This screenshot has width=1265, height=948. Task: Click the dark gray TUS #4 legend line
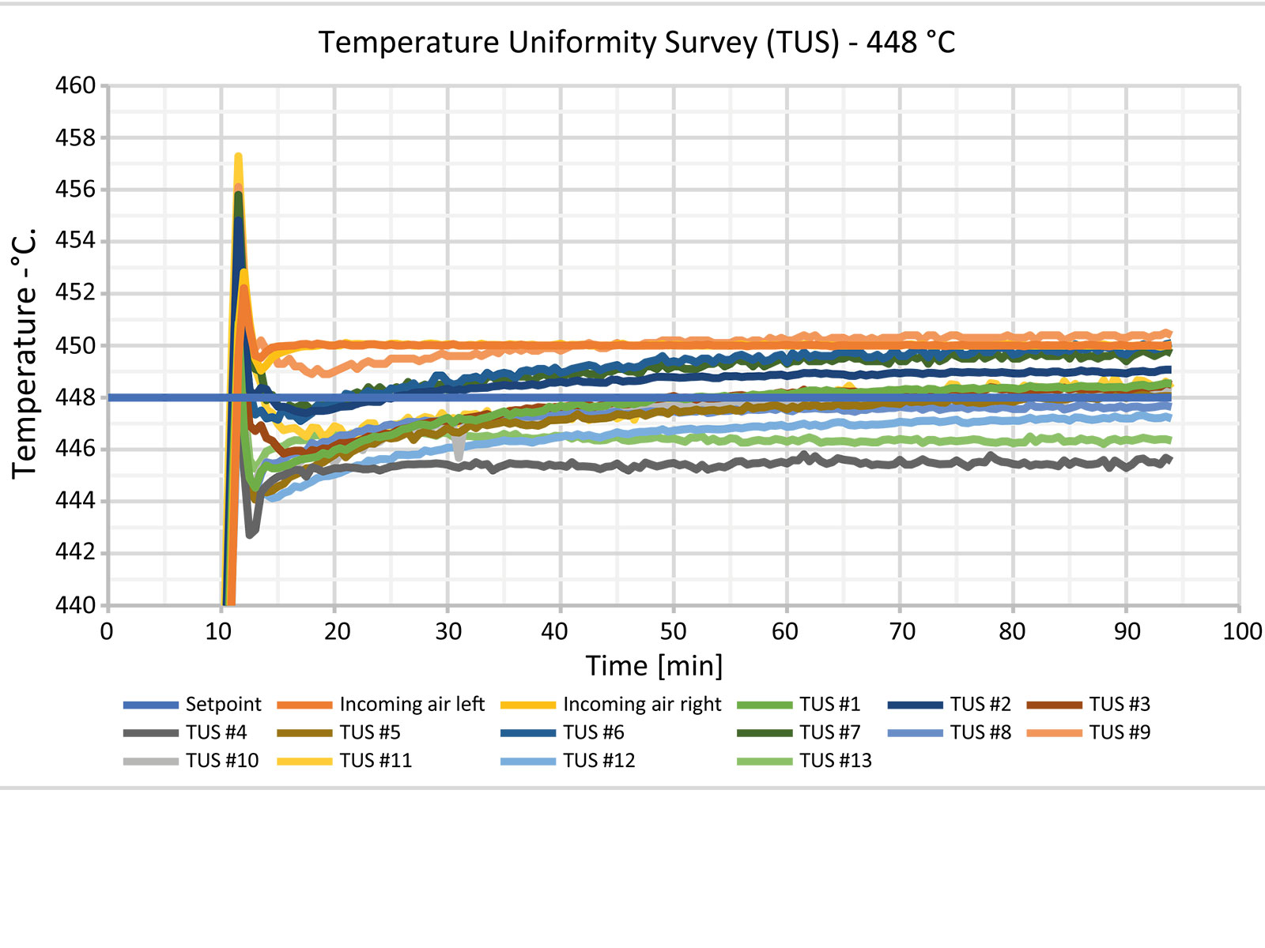point(151,733)
